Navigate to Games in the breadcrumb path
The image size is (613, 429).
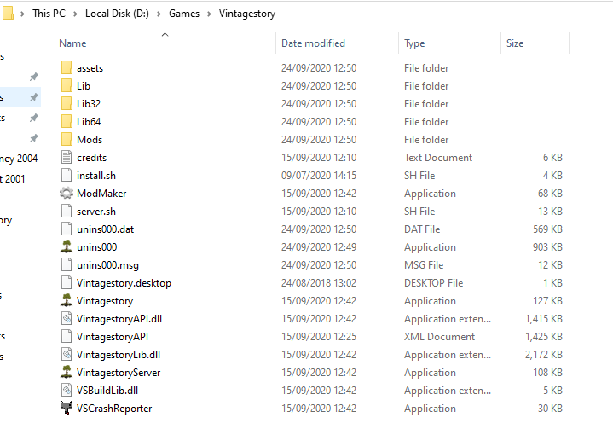184,14
